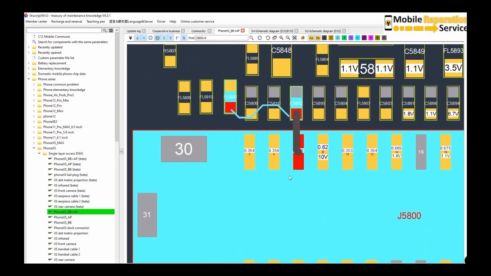Click the sidebar search input box

[x=64, y=31]
